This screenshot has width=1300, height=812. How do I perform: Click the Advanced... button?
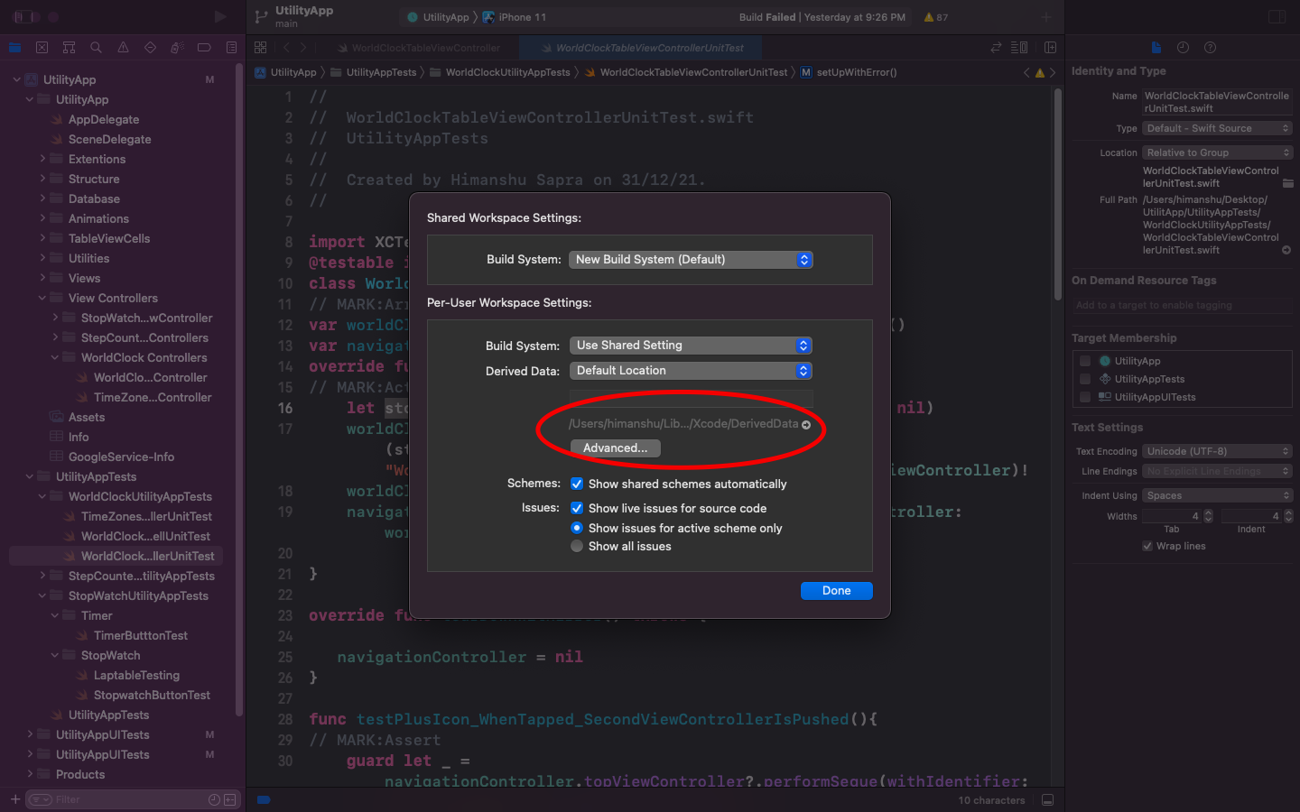point(615,448)
